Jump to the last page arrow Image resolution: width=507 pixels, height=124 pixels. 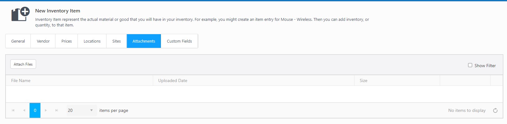pos(57,110)
